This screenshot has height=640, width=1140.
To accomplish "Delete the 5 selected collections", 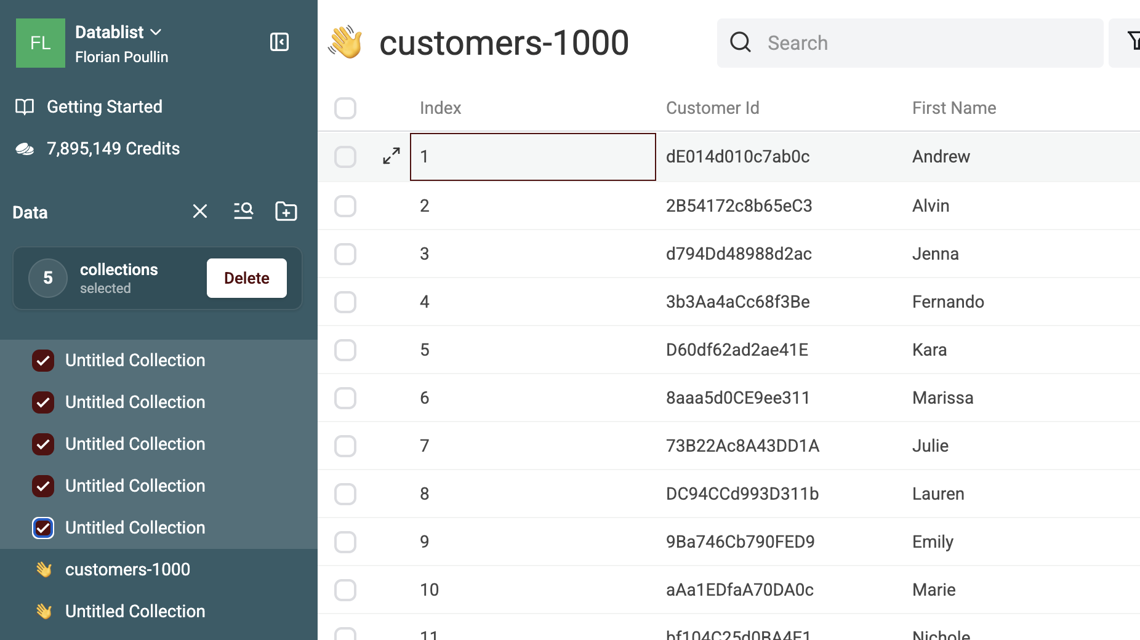I will (x=247, y=278).
